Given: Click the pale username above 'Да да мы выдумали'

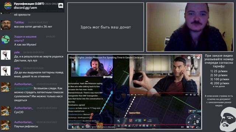Looking at the screenshot, I should [17, 68].
